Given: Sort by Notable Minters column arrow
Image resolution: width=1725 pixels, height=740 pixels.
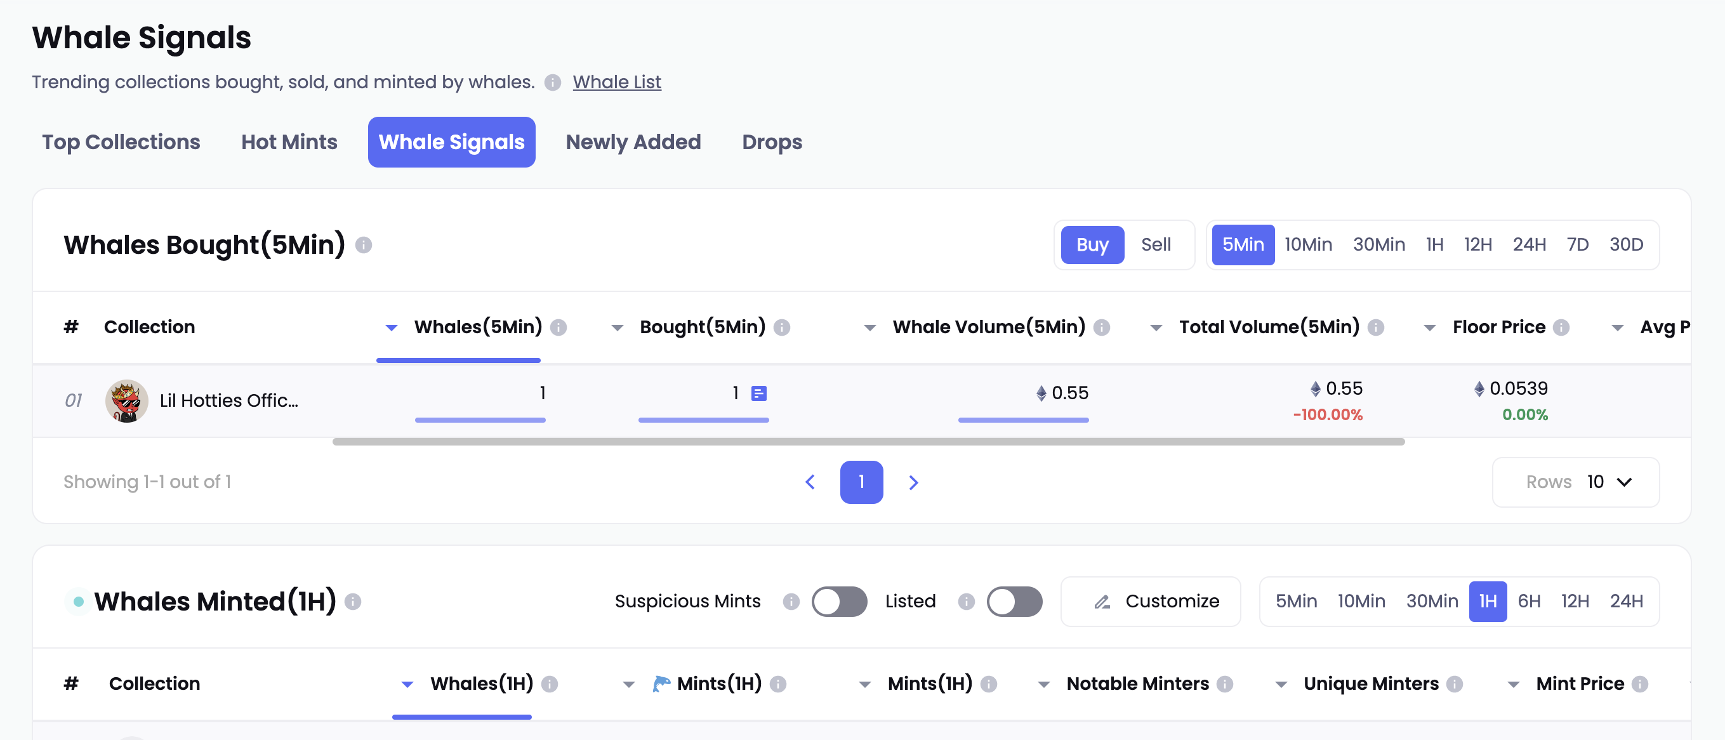Looking at the screenshot, I should pyautogui.click(x=1043, y=684).
